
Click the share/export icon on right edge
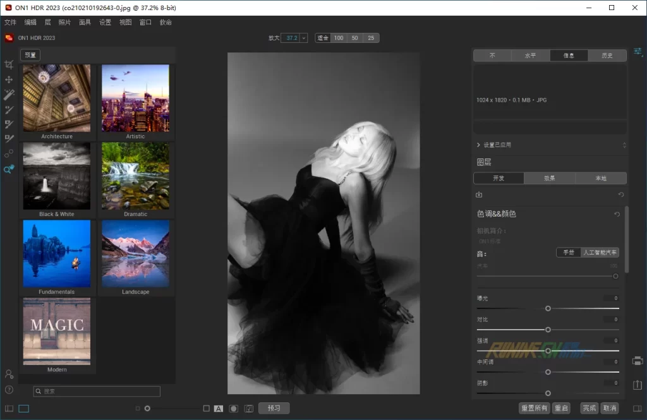[x=638, y=385]
